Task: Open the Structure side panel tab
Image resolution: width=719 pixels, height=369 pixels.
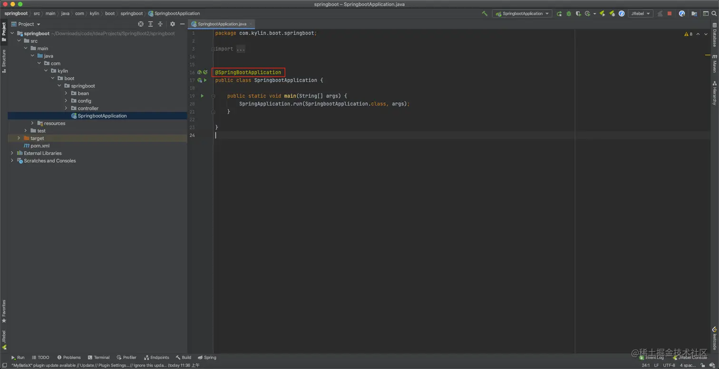Action: click(x=4, y=61)
